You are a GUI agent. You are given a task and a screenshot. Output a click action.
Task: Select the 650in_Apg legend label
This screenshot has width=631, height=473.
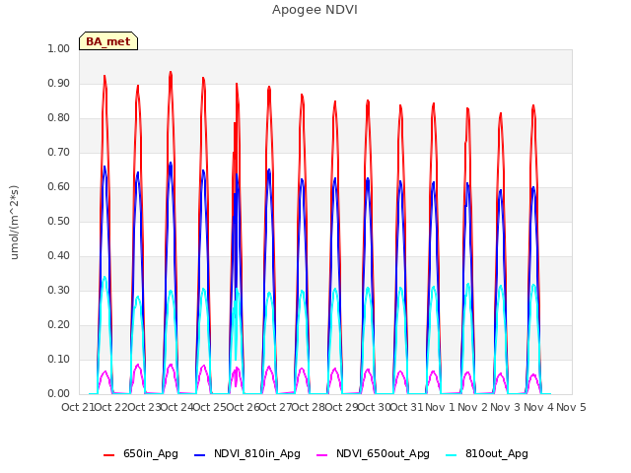click(x=151, y=454)
